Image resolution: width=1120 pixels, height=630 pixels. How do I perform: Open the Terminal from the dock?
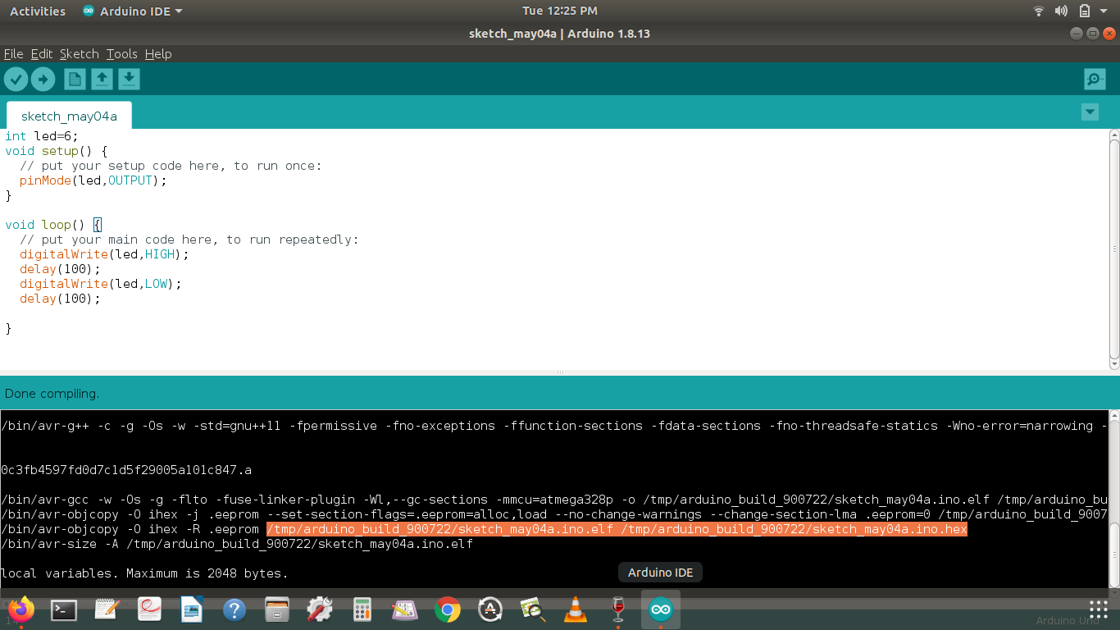point(63,609)
